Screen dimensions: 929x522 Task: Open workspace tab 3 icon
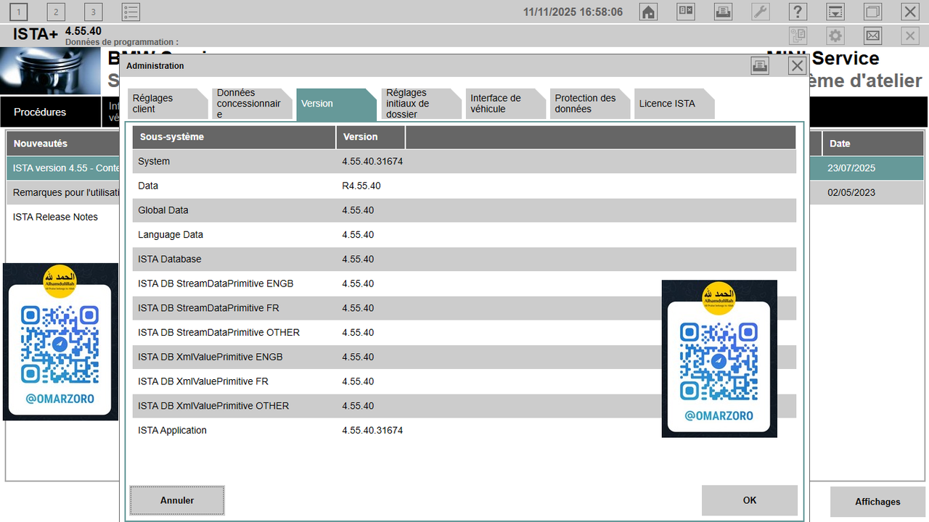(94, 12)
